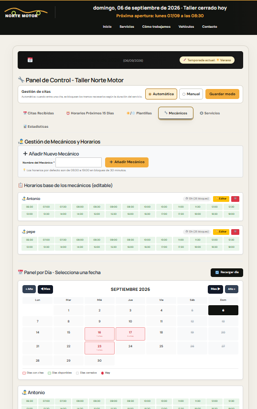The width and height of the screenshot is (257, 409).
Task: Toggle Antonio's 08:30 time block
Action: click(97, 207)
